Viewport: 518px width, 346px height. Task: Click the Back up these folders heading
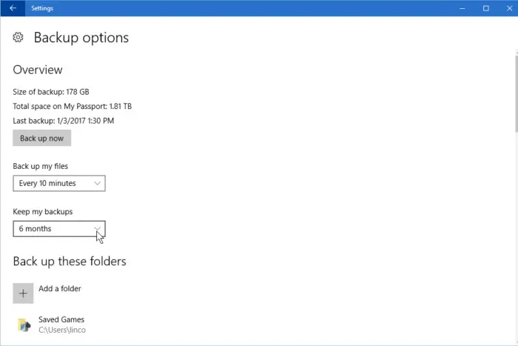click(70, 262)
